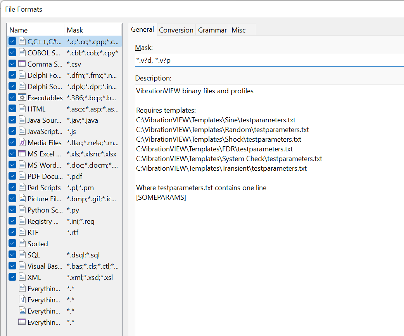Go to the Misc tab

238,30
